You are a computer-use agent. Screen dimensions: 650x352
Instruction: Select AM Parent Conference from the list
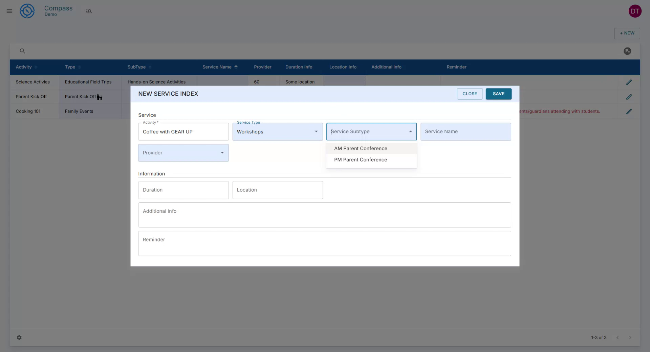361,148
